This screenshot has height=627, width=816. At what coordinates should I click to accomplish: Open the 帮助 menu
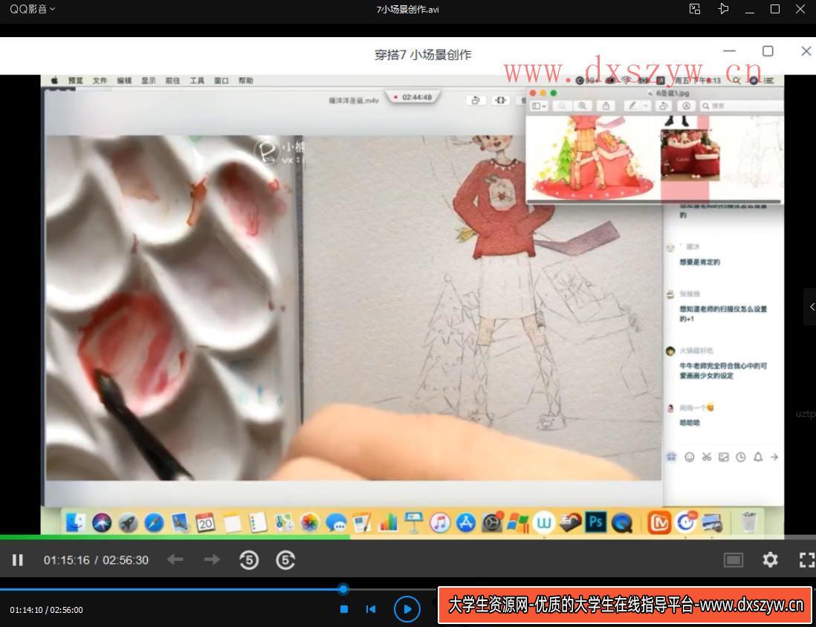click(246, 81)
